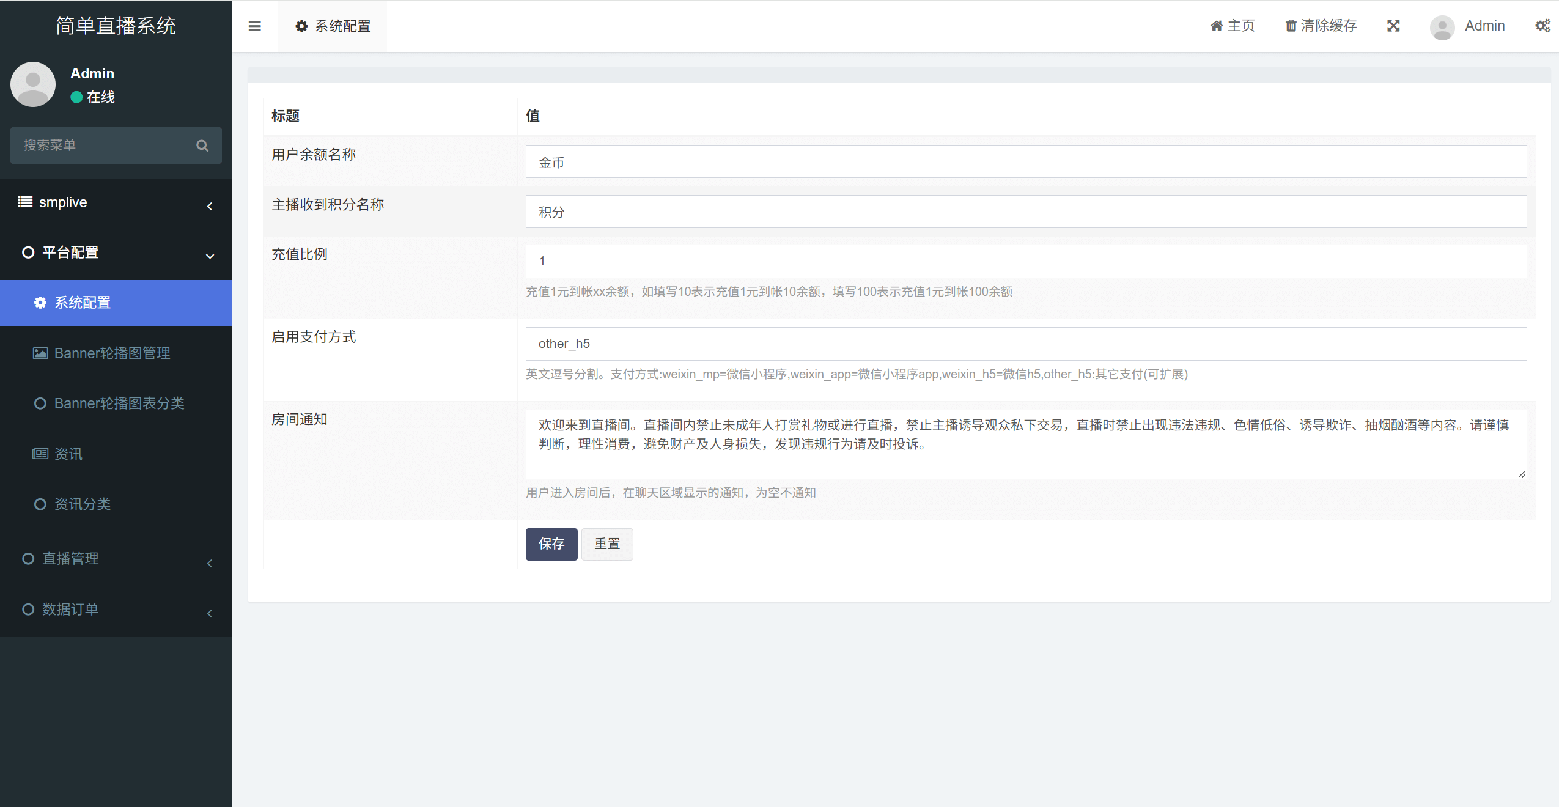Screen dimensions: 1559x807
Task: Open 资讯分类 sidebar menu item
Action: coord(83,504)
